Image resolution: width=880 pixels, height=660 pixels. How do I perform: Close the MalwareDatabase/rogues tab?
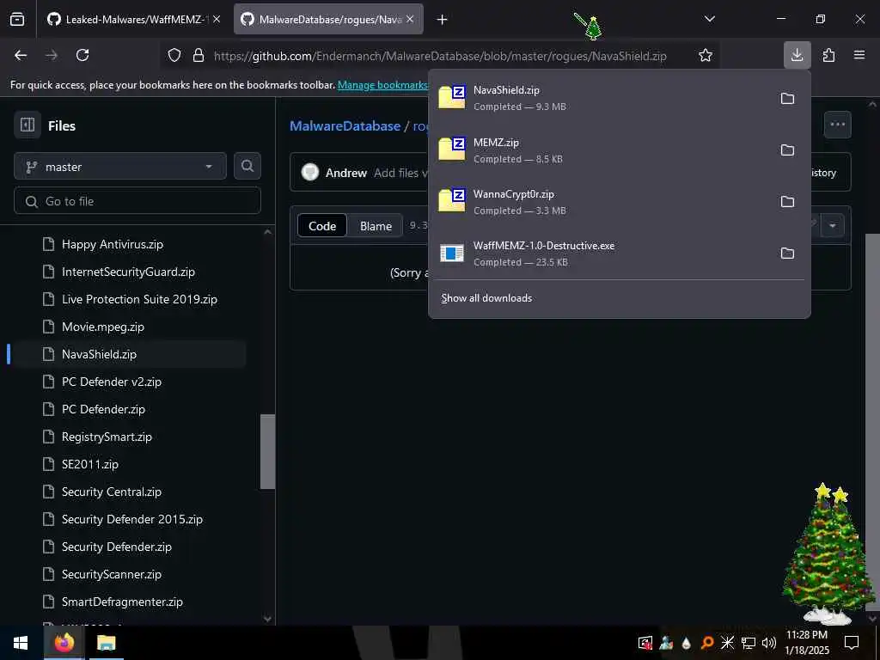(410, 20)
